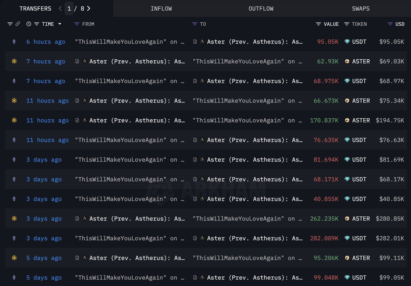The width and height of the screenshot is (411, 286).
Task: Click the BNB chain icon on 66.673K row
Action: click(14, 100)
